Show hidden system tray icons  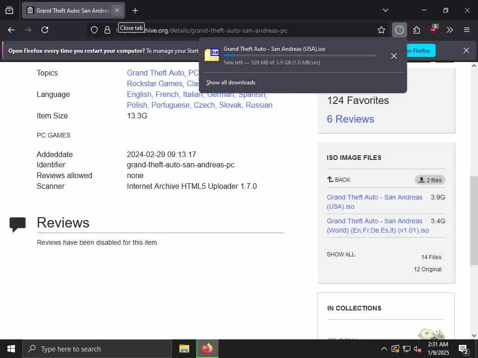[x=384, y=349]
